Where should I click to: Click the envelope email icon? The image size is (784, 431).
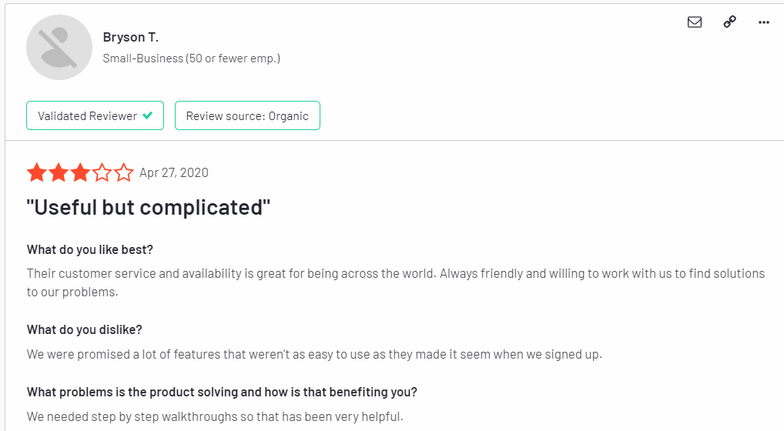coord(695,22)
